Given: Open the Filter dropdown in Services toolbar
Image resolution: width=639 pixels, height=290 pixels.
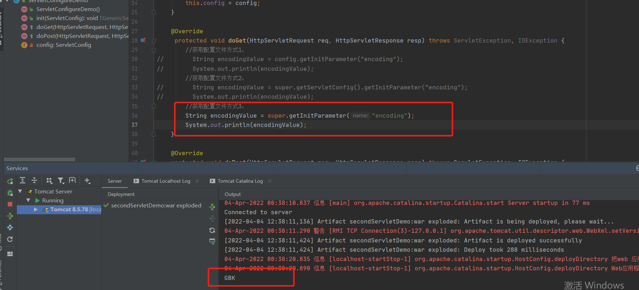Looking at the screenshot, I should point(61,181).
